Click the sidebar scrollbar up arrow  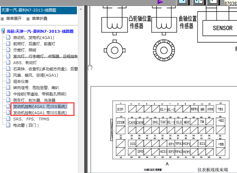(x=81, y=9)
